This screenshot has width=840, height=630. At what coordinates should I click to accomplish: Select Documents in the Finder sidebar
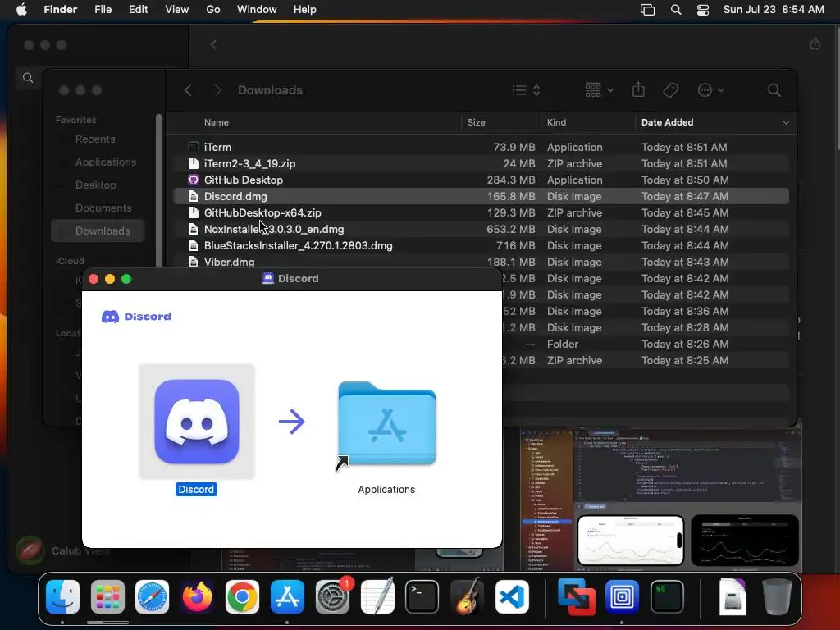103,208
